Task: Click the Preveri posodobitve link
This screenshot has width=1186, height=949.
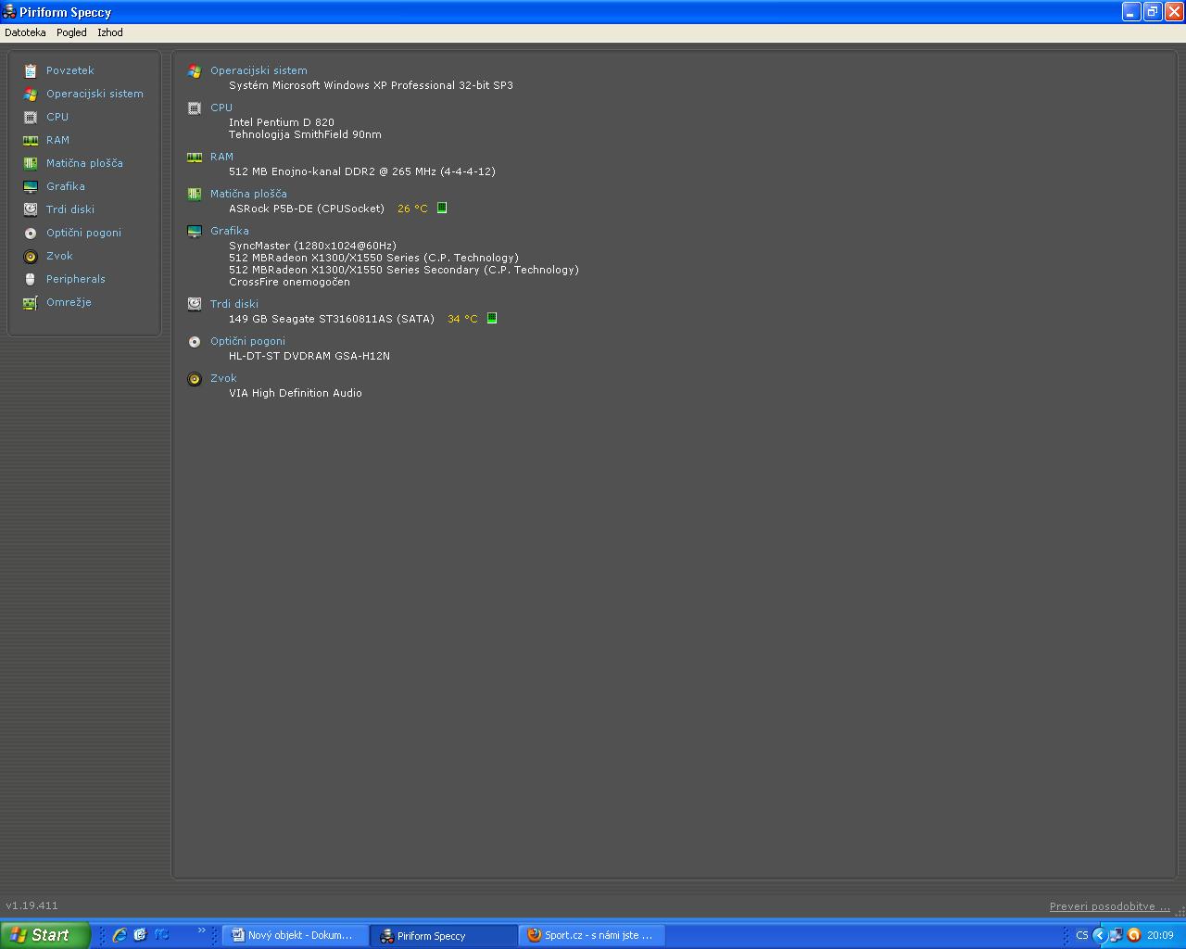Action: 1110,906
